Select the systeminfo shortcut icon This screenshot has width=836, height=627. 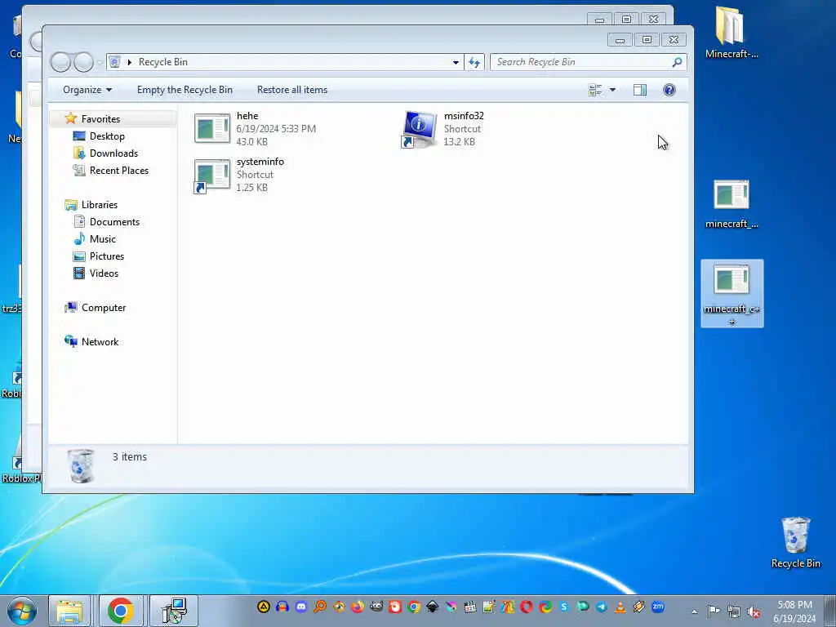[x=211, y=176]
